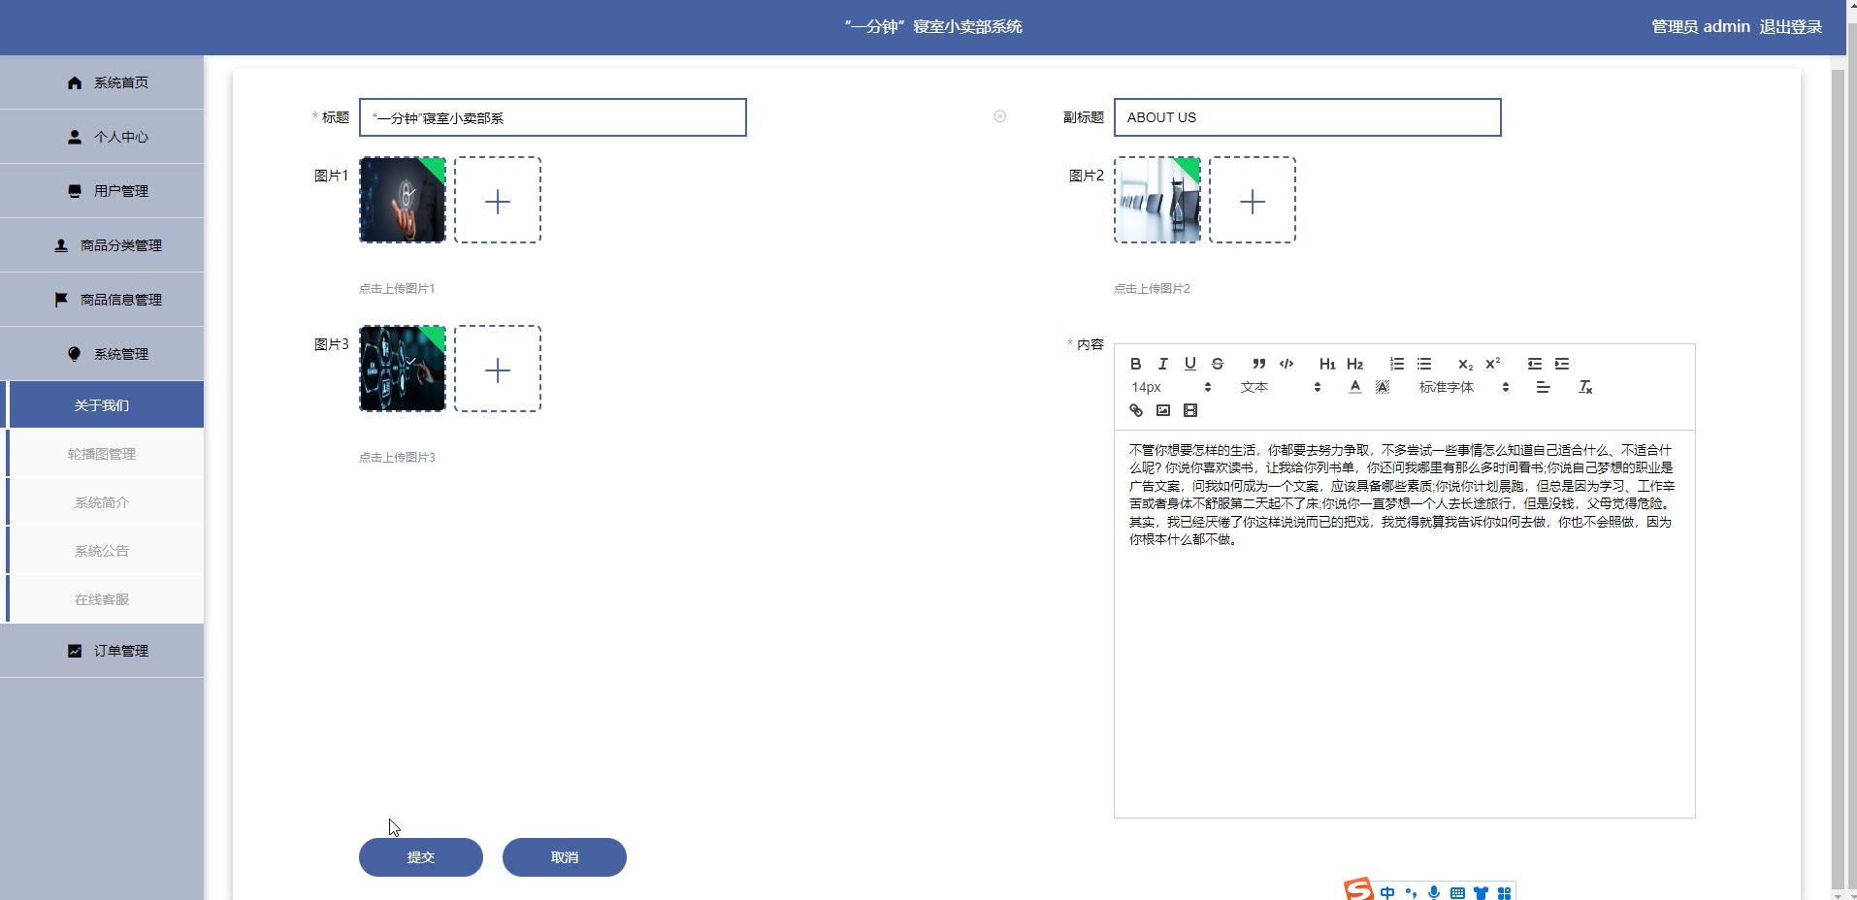Image resolution: width=1857 pixels, height=900 pixels.
Task: Click the 点击上传图片1 hint text
Action: tap(397, 289)
